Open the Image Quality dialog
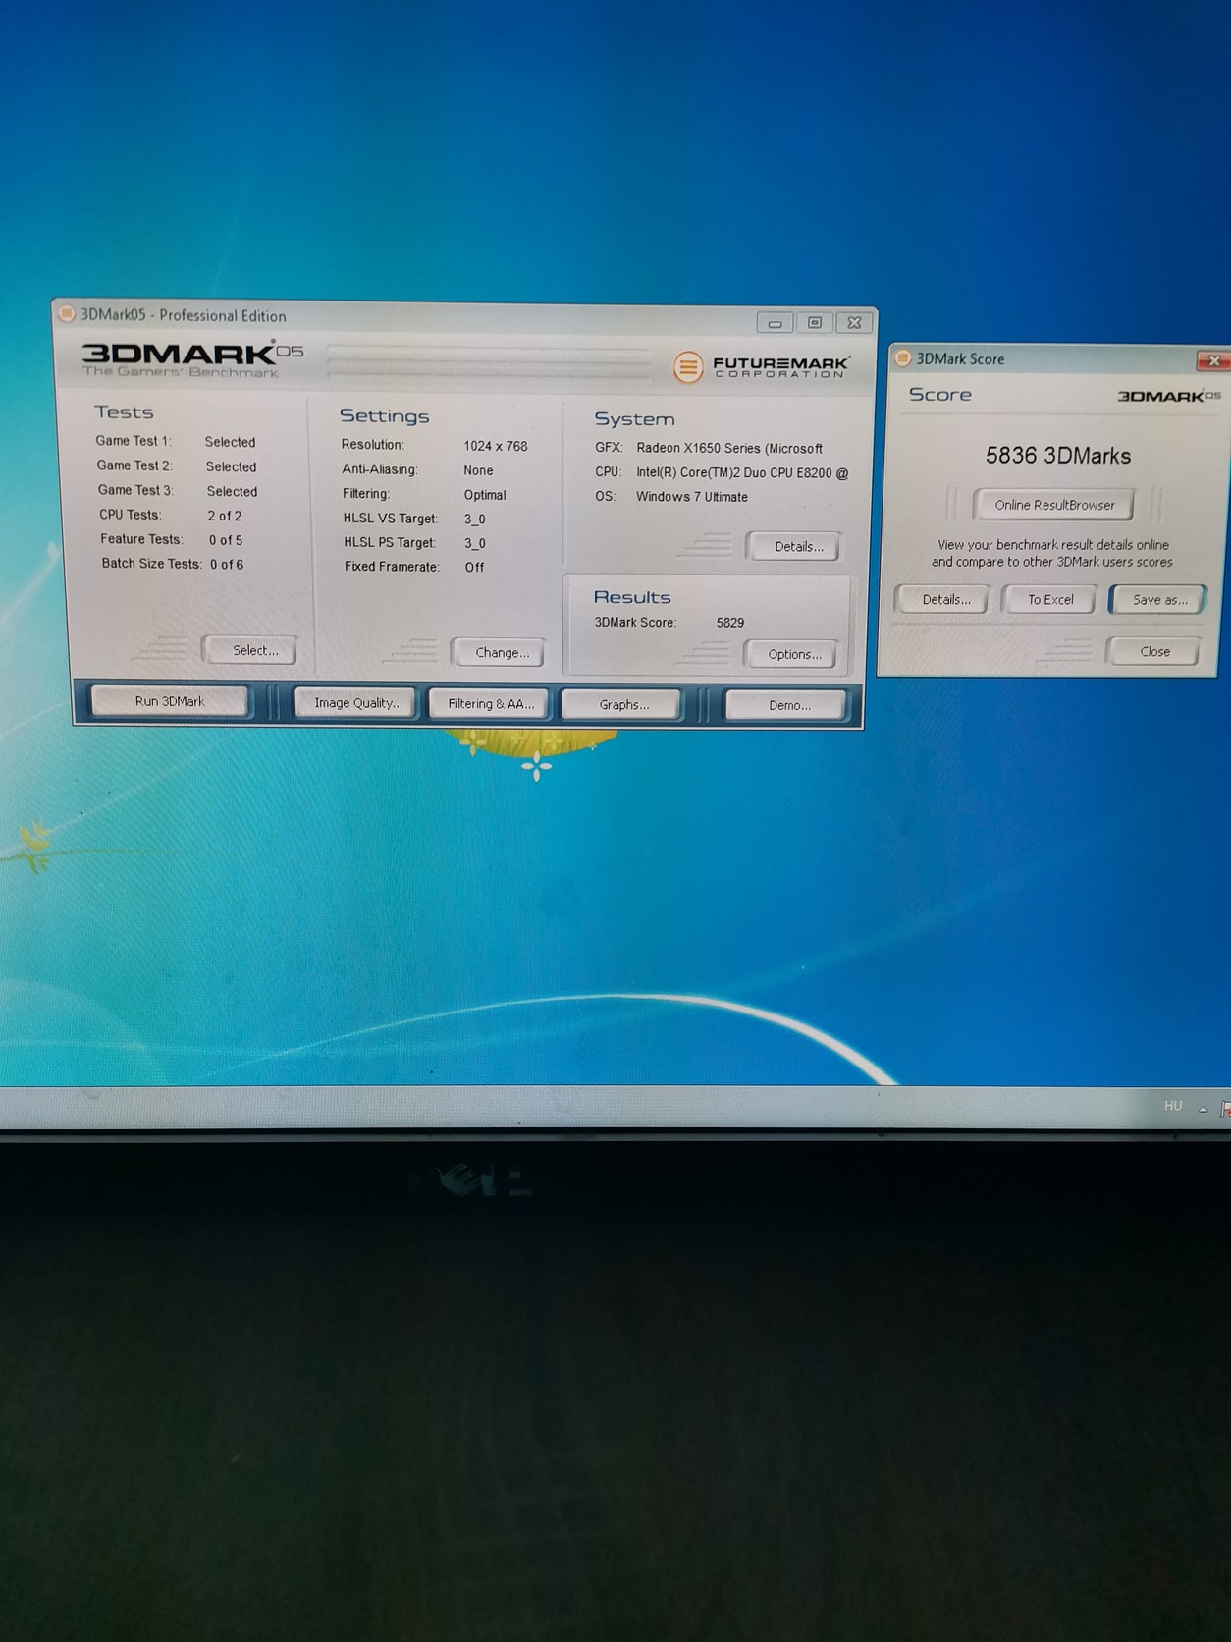The image size is (1231, 1642). 357,703
